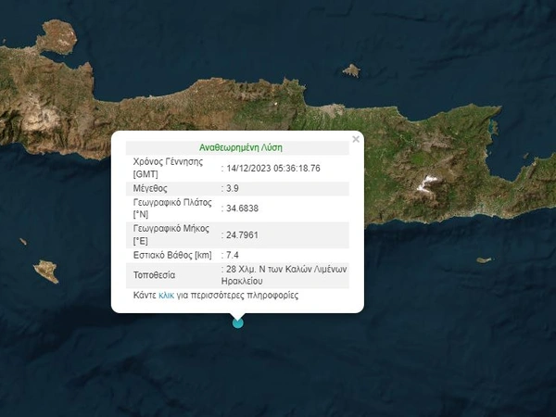
Task: Click Gavdos island southwest of Crete
Action: pyautogui.click(x=45, y=271)
